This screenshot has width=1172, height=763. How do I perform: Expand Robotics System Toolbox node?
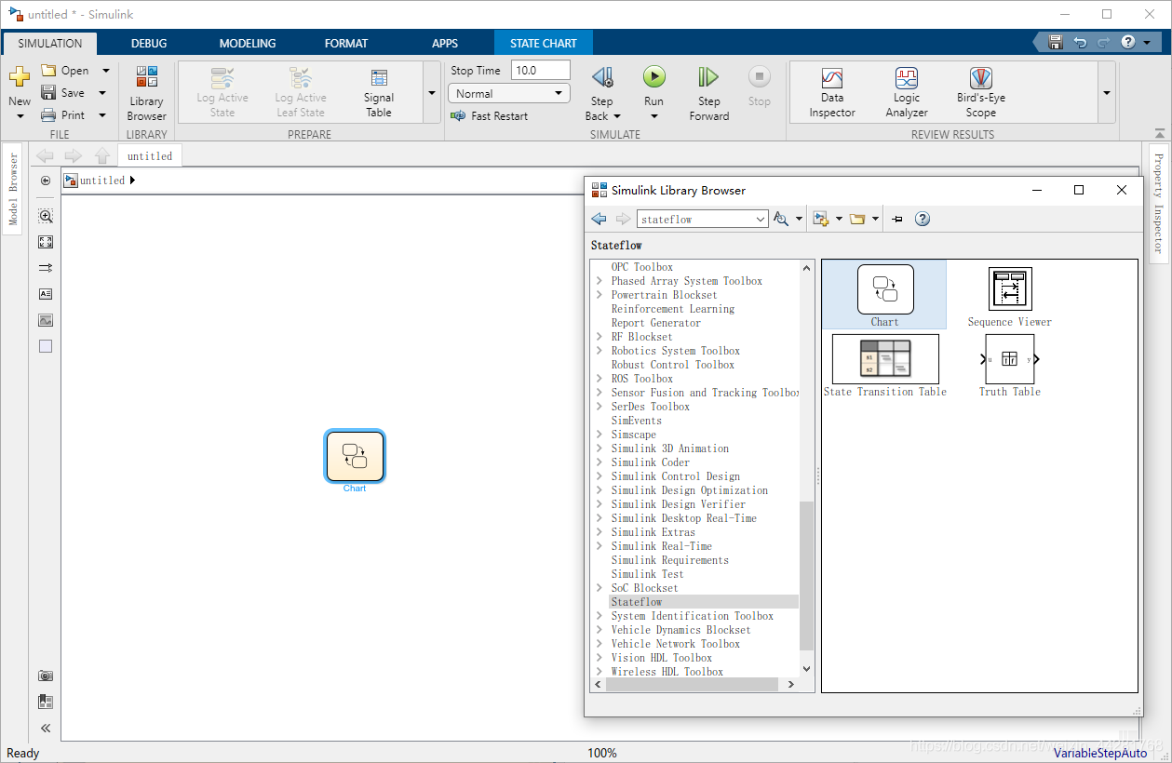(x=599, y=351)
